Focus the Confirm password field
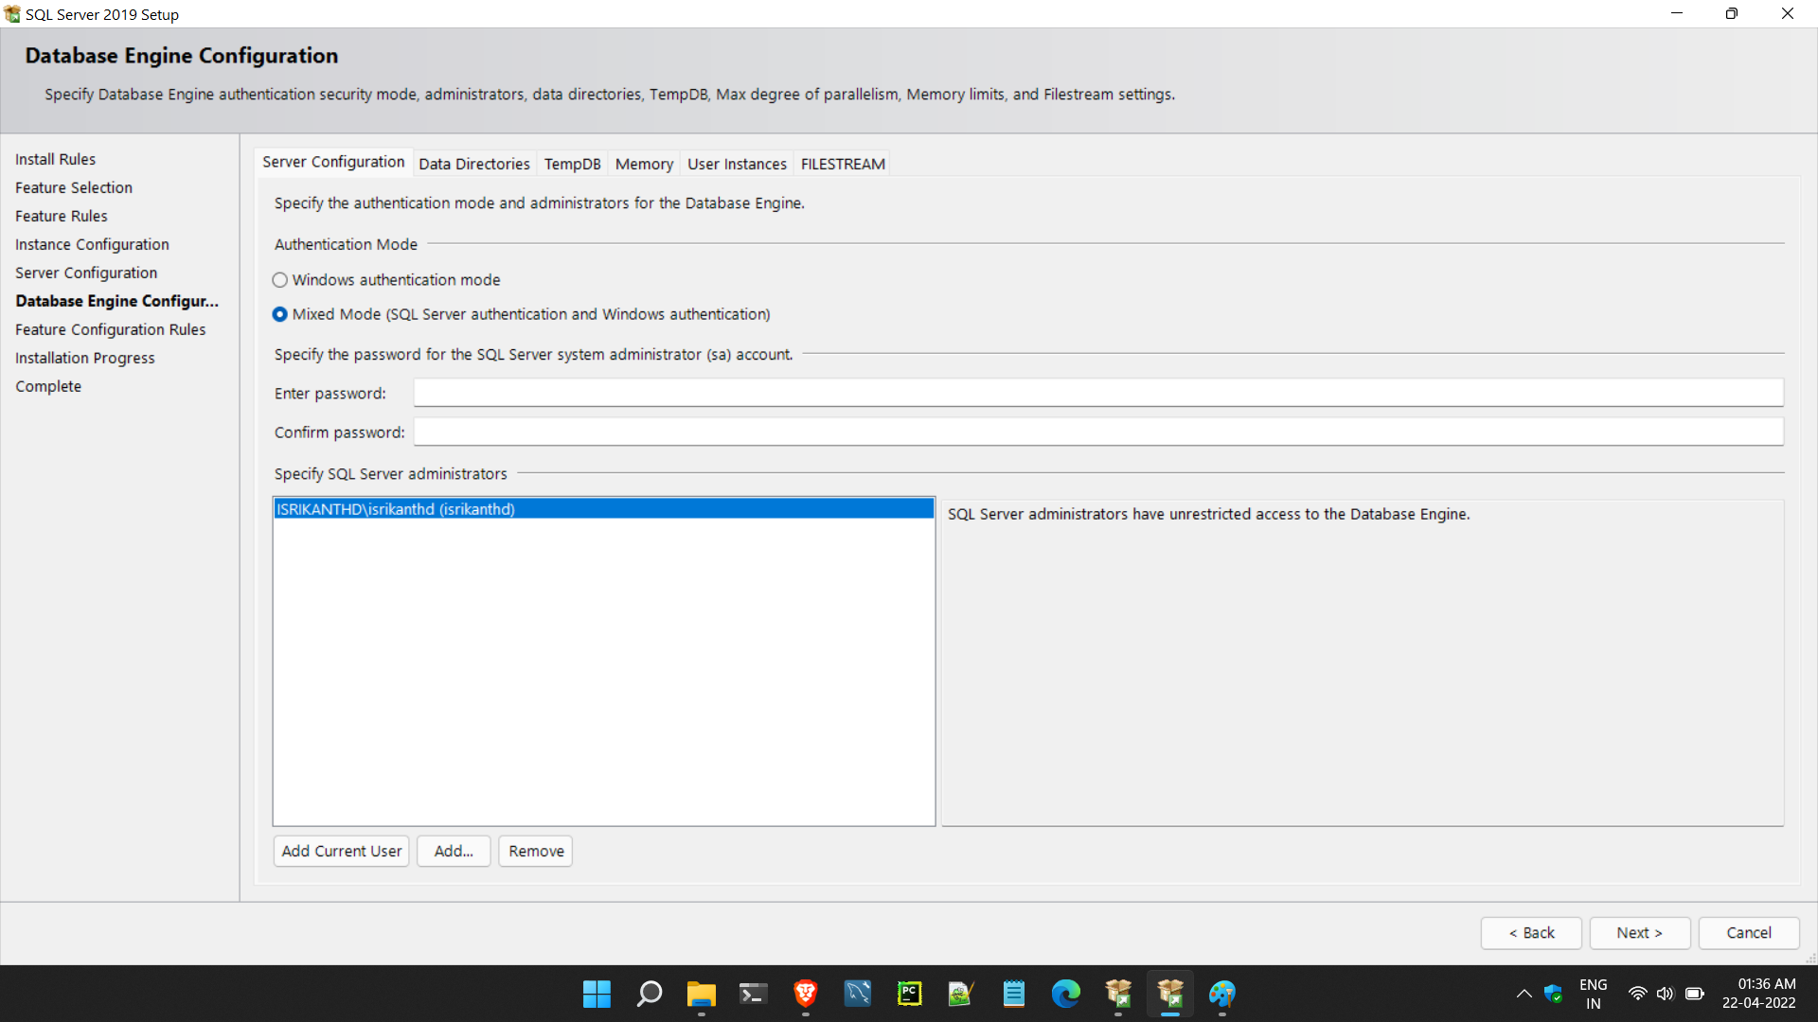Image resolution: width=1818 pixels, height=1022 pixels. pos(1098,432)
